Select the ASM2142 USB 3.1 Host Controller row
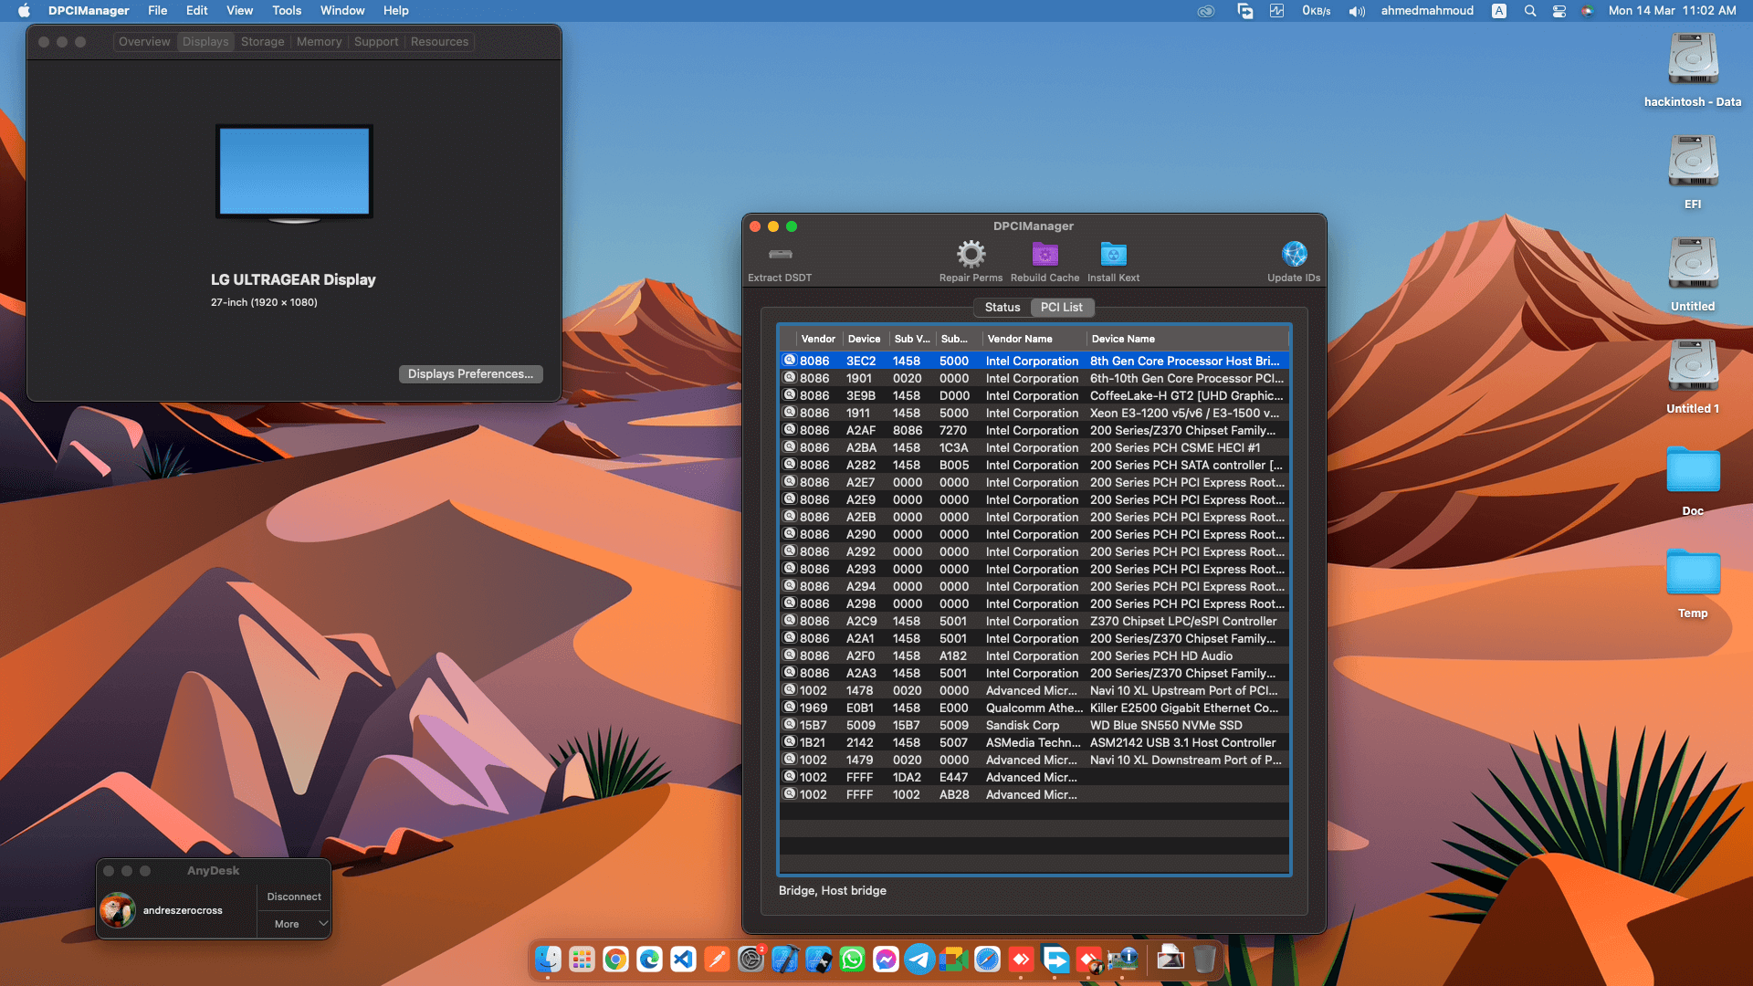The height and width of the screenshot is (986, 1753). 1034,742
